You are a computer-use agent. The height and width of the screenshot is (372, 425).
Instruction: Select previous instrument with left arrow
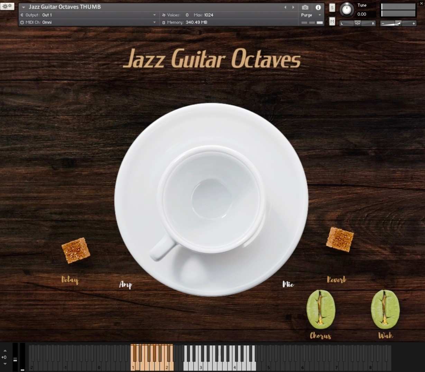pos(285,7)
